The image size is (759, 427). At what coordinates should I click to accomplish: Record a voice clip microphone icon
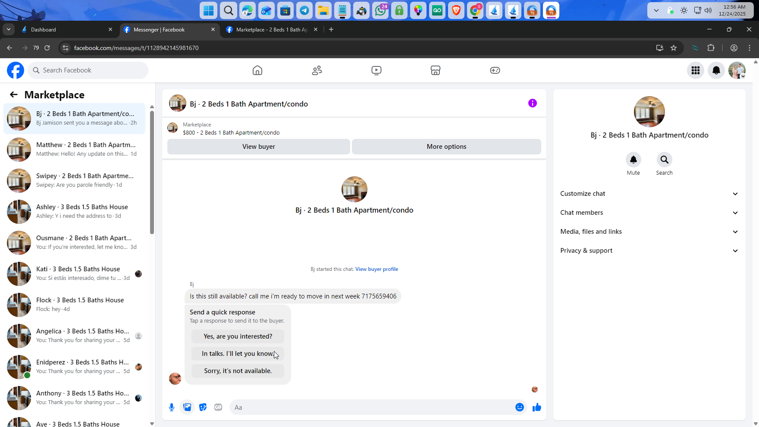[172, 407]
